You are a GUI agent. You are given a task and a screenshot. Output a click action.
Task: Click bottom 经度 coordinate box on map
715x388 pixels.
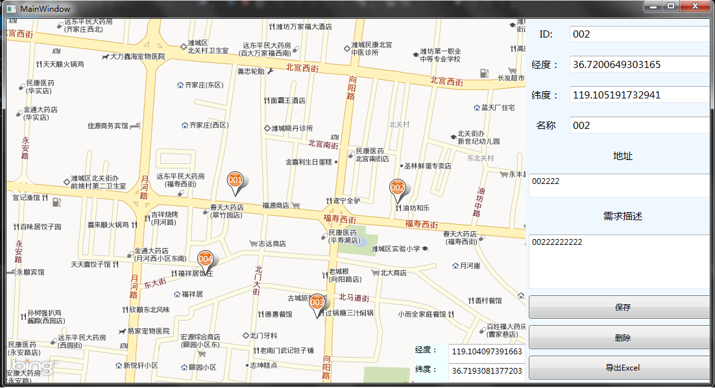[486, 351]
